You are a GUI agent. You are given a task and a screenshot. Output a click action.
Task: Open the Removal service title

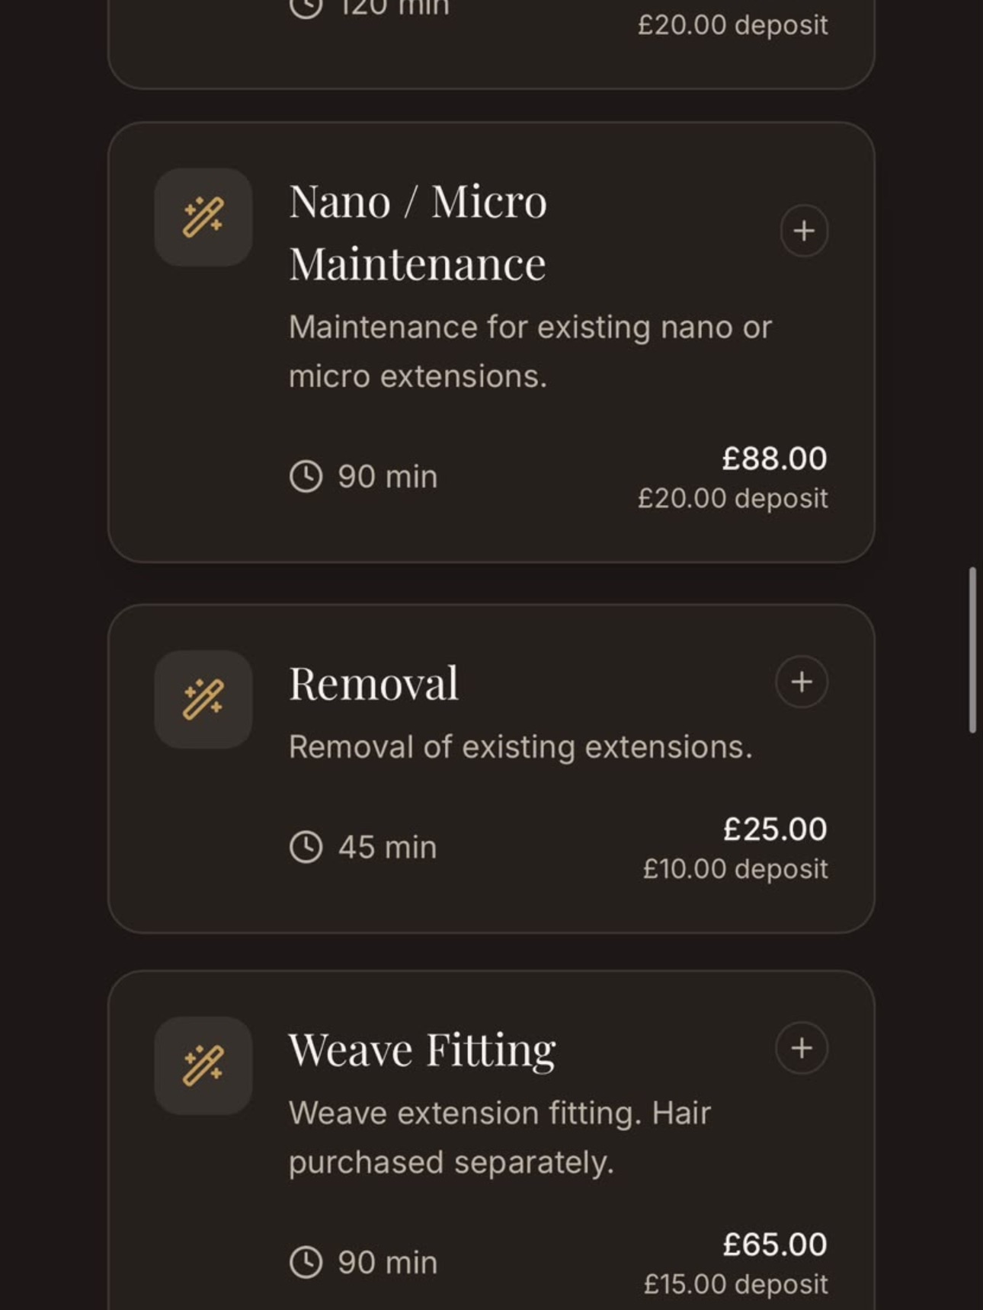coord(373,683)
